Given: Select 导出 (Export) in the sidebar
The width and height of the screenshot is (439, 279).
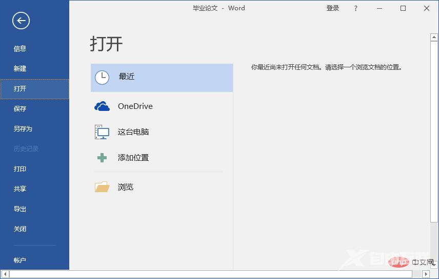Looking at the screenshot, I should [20, 209].
